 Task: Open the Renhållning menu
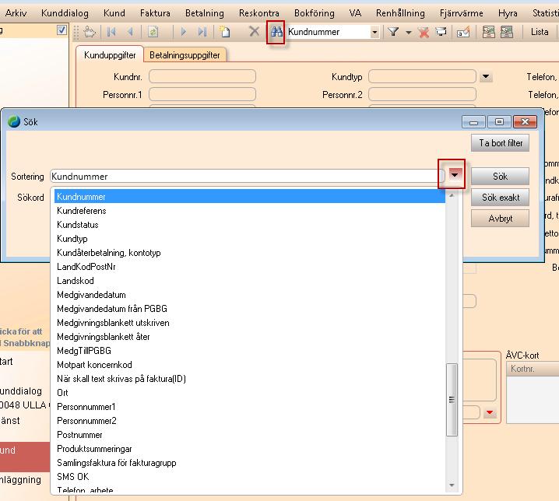coord(400,13)
